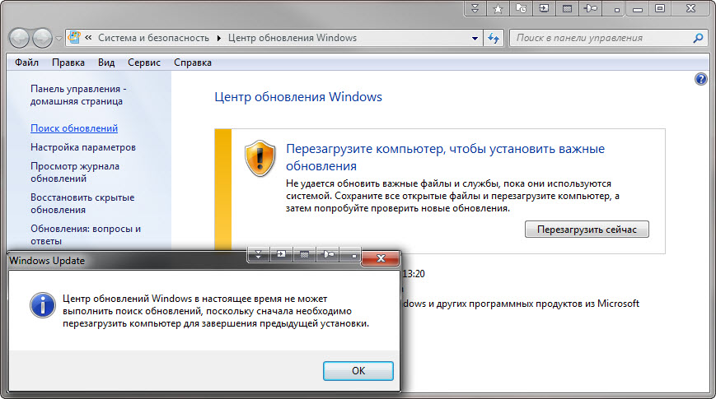Open the address bar history dropdown
This screenshot has width=716, height=399.
coord(475,39)
